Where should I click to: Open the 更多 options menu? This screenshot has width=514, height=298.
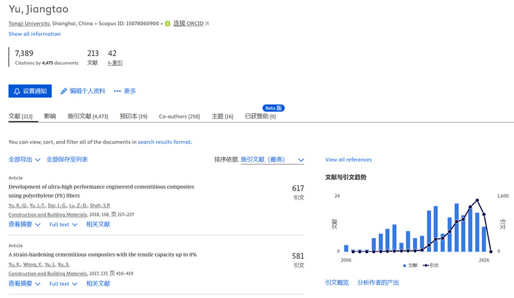(x=125, y=91)
